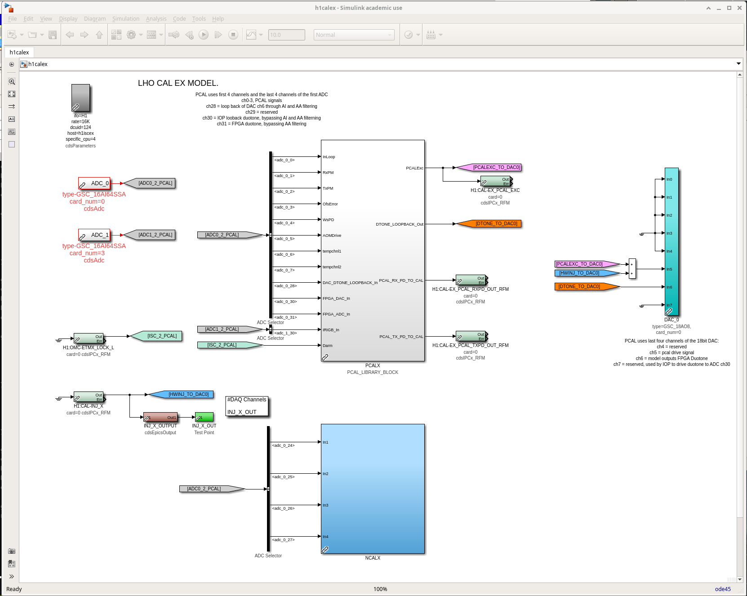Expand the palette with the double chevron
The image size is (747, 596).
[x=12, y=576]
